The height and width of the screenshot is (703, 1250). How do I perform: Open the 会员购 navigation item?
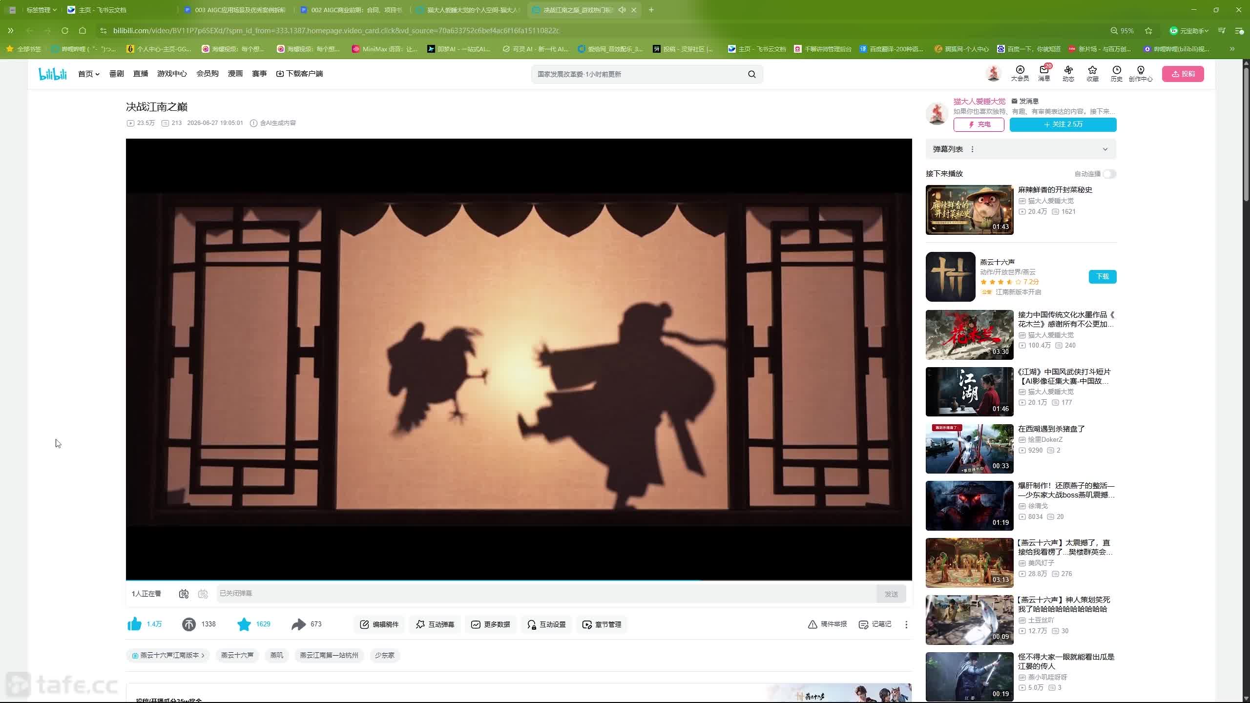[x=208, y=74]
